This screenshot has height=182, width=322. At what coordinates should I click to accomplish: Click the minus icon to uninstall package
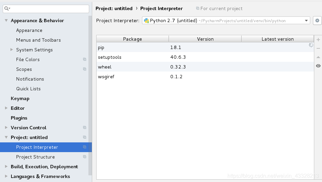[318, 48]
